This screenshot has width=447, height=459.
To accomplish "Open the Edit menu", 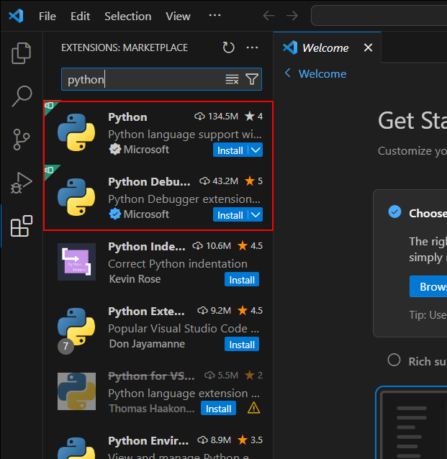I will (x=81, y=16).
